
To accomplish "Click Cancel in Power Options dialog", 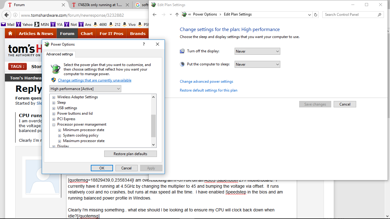I will pyautogui.click(x=126, y=168).
